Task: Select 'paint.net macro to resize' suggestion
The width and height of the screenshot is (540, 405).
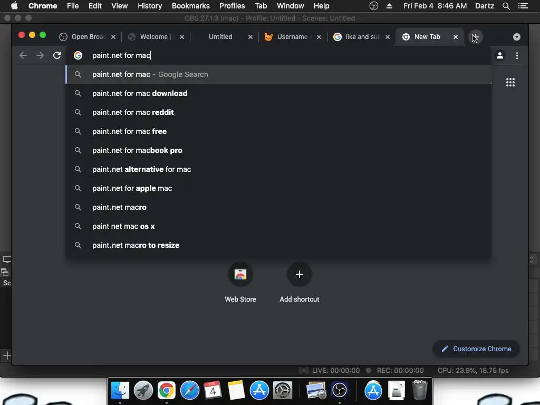Action: (278, 245)
